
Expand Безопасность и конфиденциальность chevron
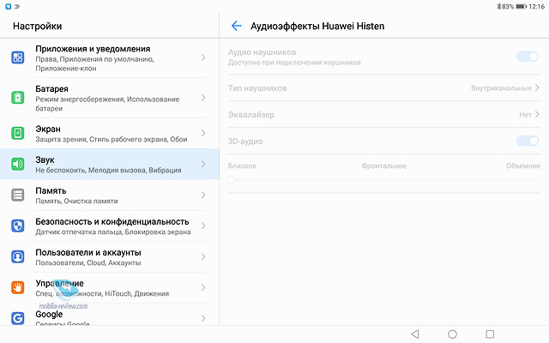[203, 226]
